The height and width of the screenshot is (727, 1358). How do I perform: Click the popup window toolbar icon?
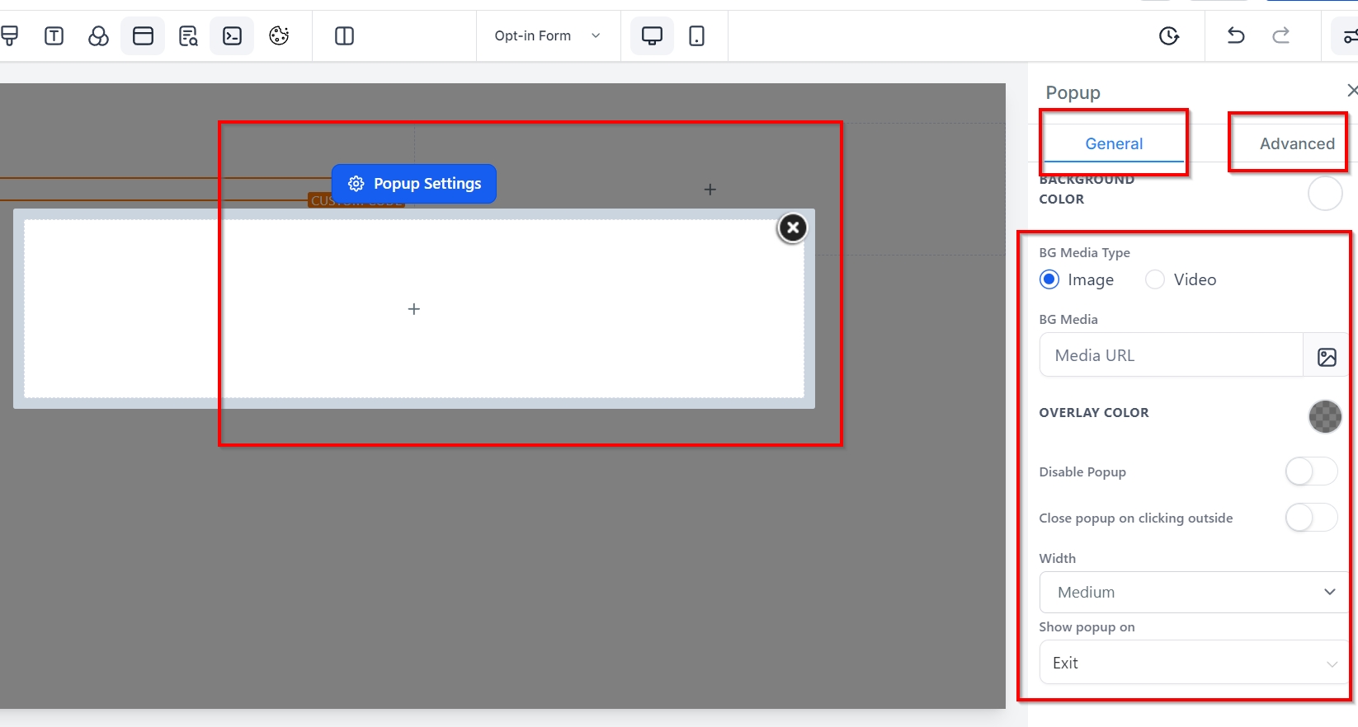143,36
